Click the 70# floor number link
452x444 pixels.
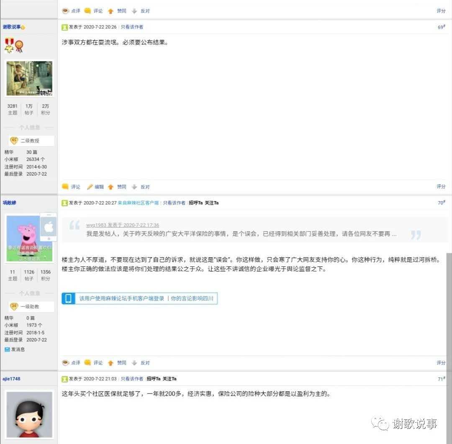coord(441,203)
